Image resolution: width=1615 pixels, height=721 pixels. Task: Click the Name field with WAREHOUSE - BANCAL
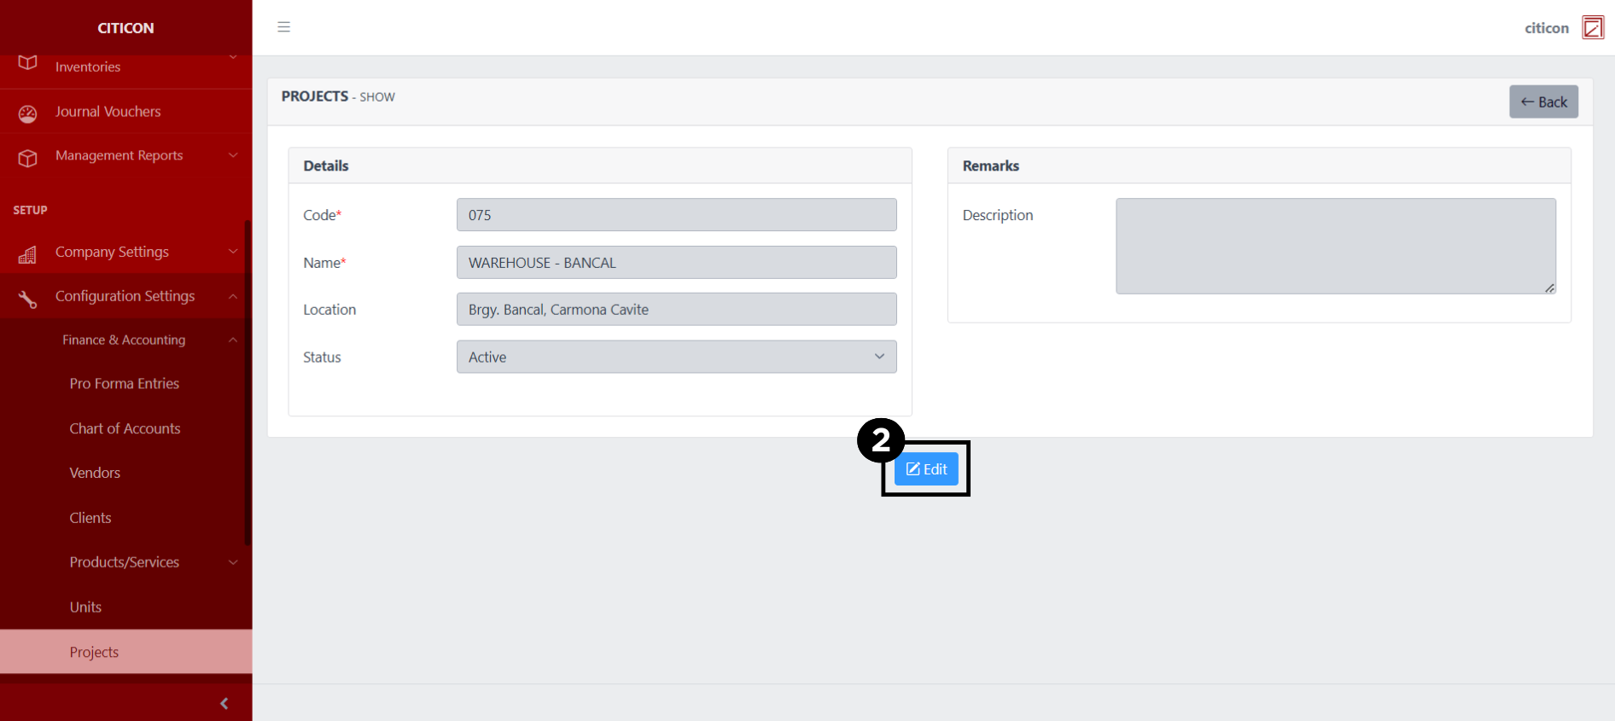[676, 263]
